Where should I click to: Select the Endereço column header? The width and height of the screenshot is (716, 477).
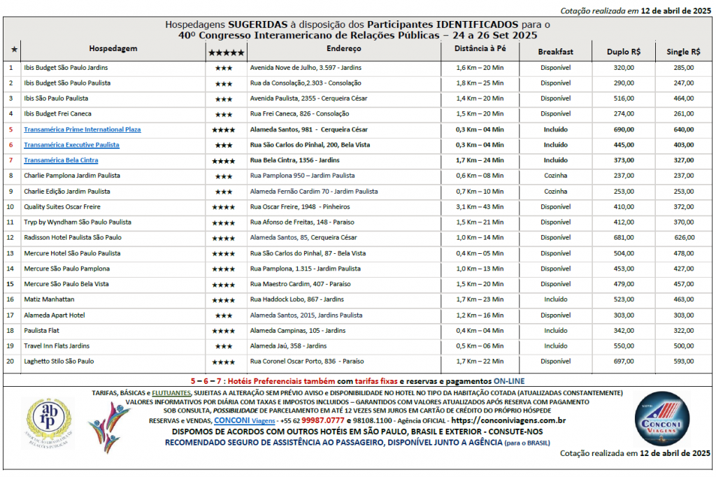coord(344,48)
